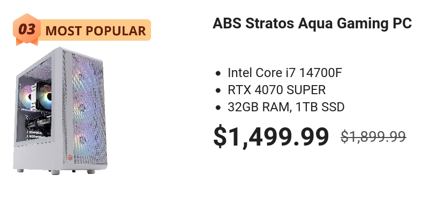Click the middle front RGB fan behind mesh

click(85, 107)
